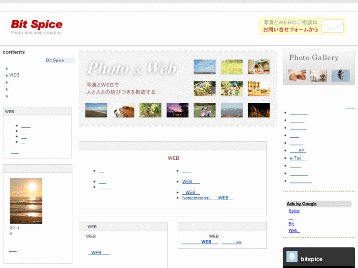Follow the bold WEB link in bottom-right box
Screen dimensions: 358x268
(x=200, y=242)
